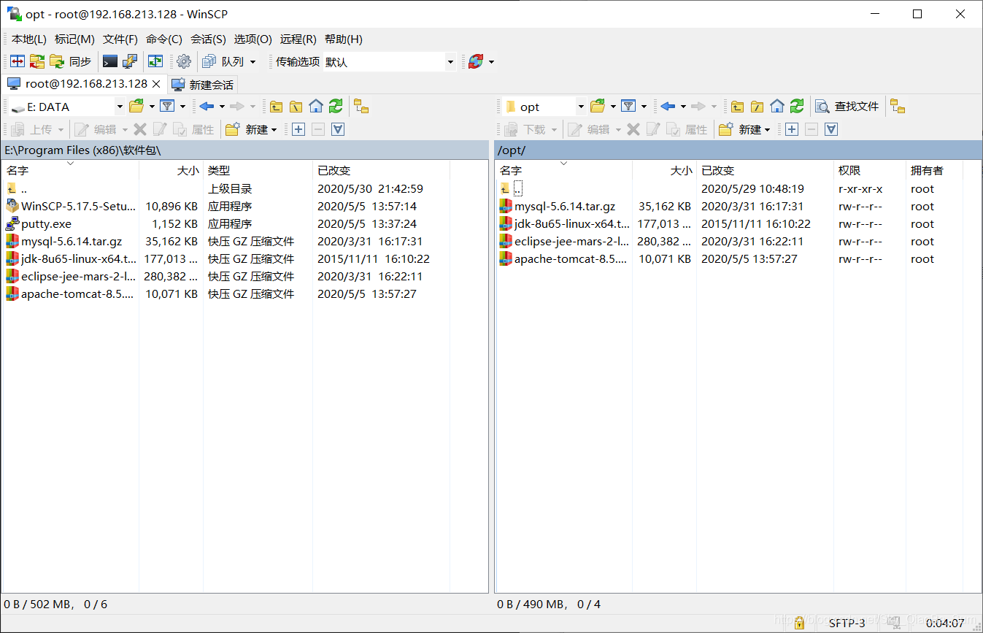Click remote panel filter funnel icon
This screenshot has width=983, height=633.
[628, 107]
